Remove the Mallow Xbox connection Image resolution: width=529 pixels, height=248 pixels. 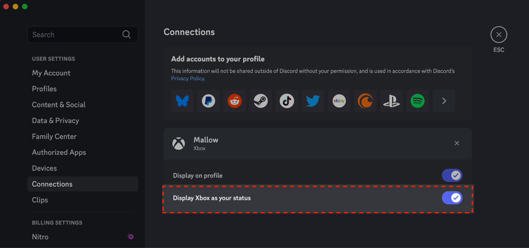coord(457,143)
